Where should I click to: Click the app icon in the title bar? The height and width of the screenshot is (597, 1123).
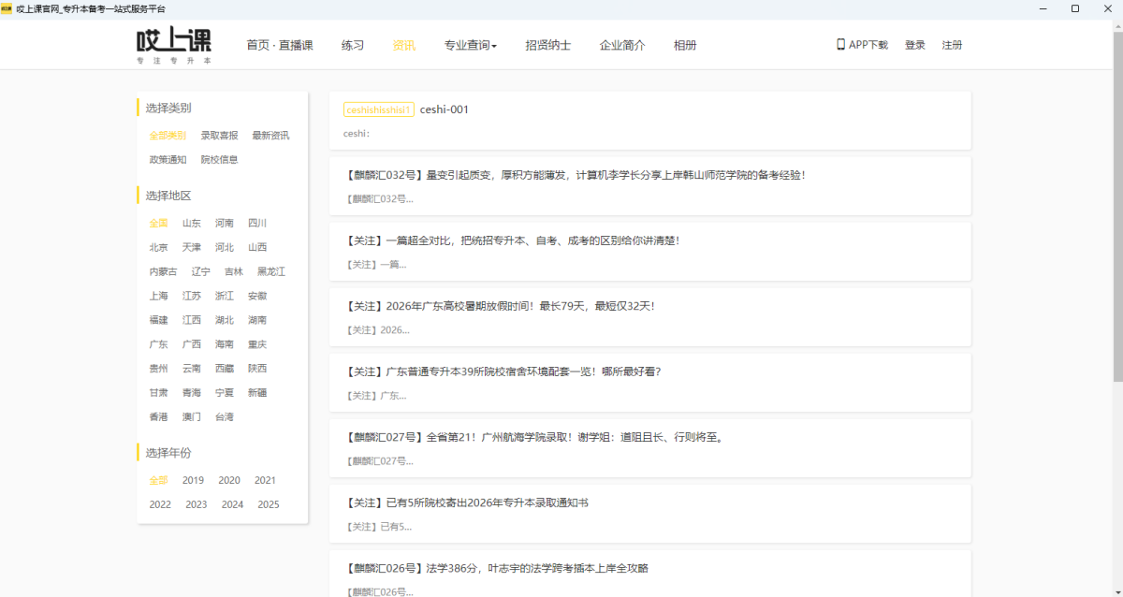[7, 8]
